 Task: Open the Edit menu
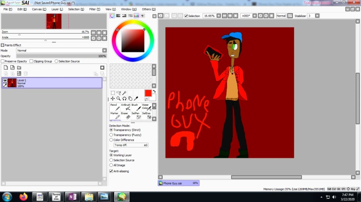22,9
